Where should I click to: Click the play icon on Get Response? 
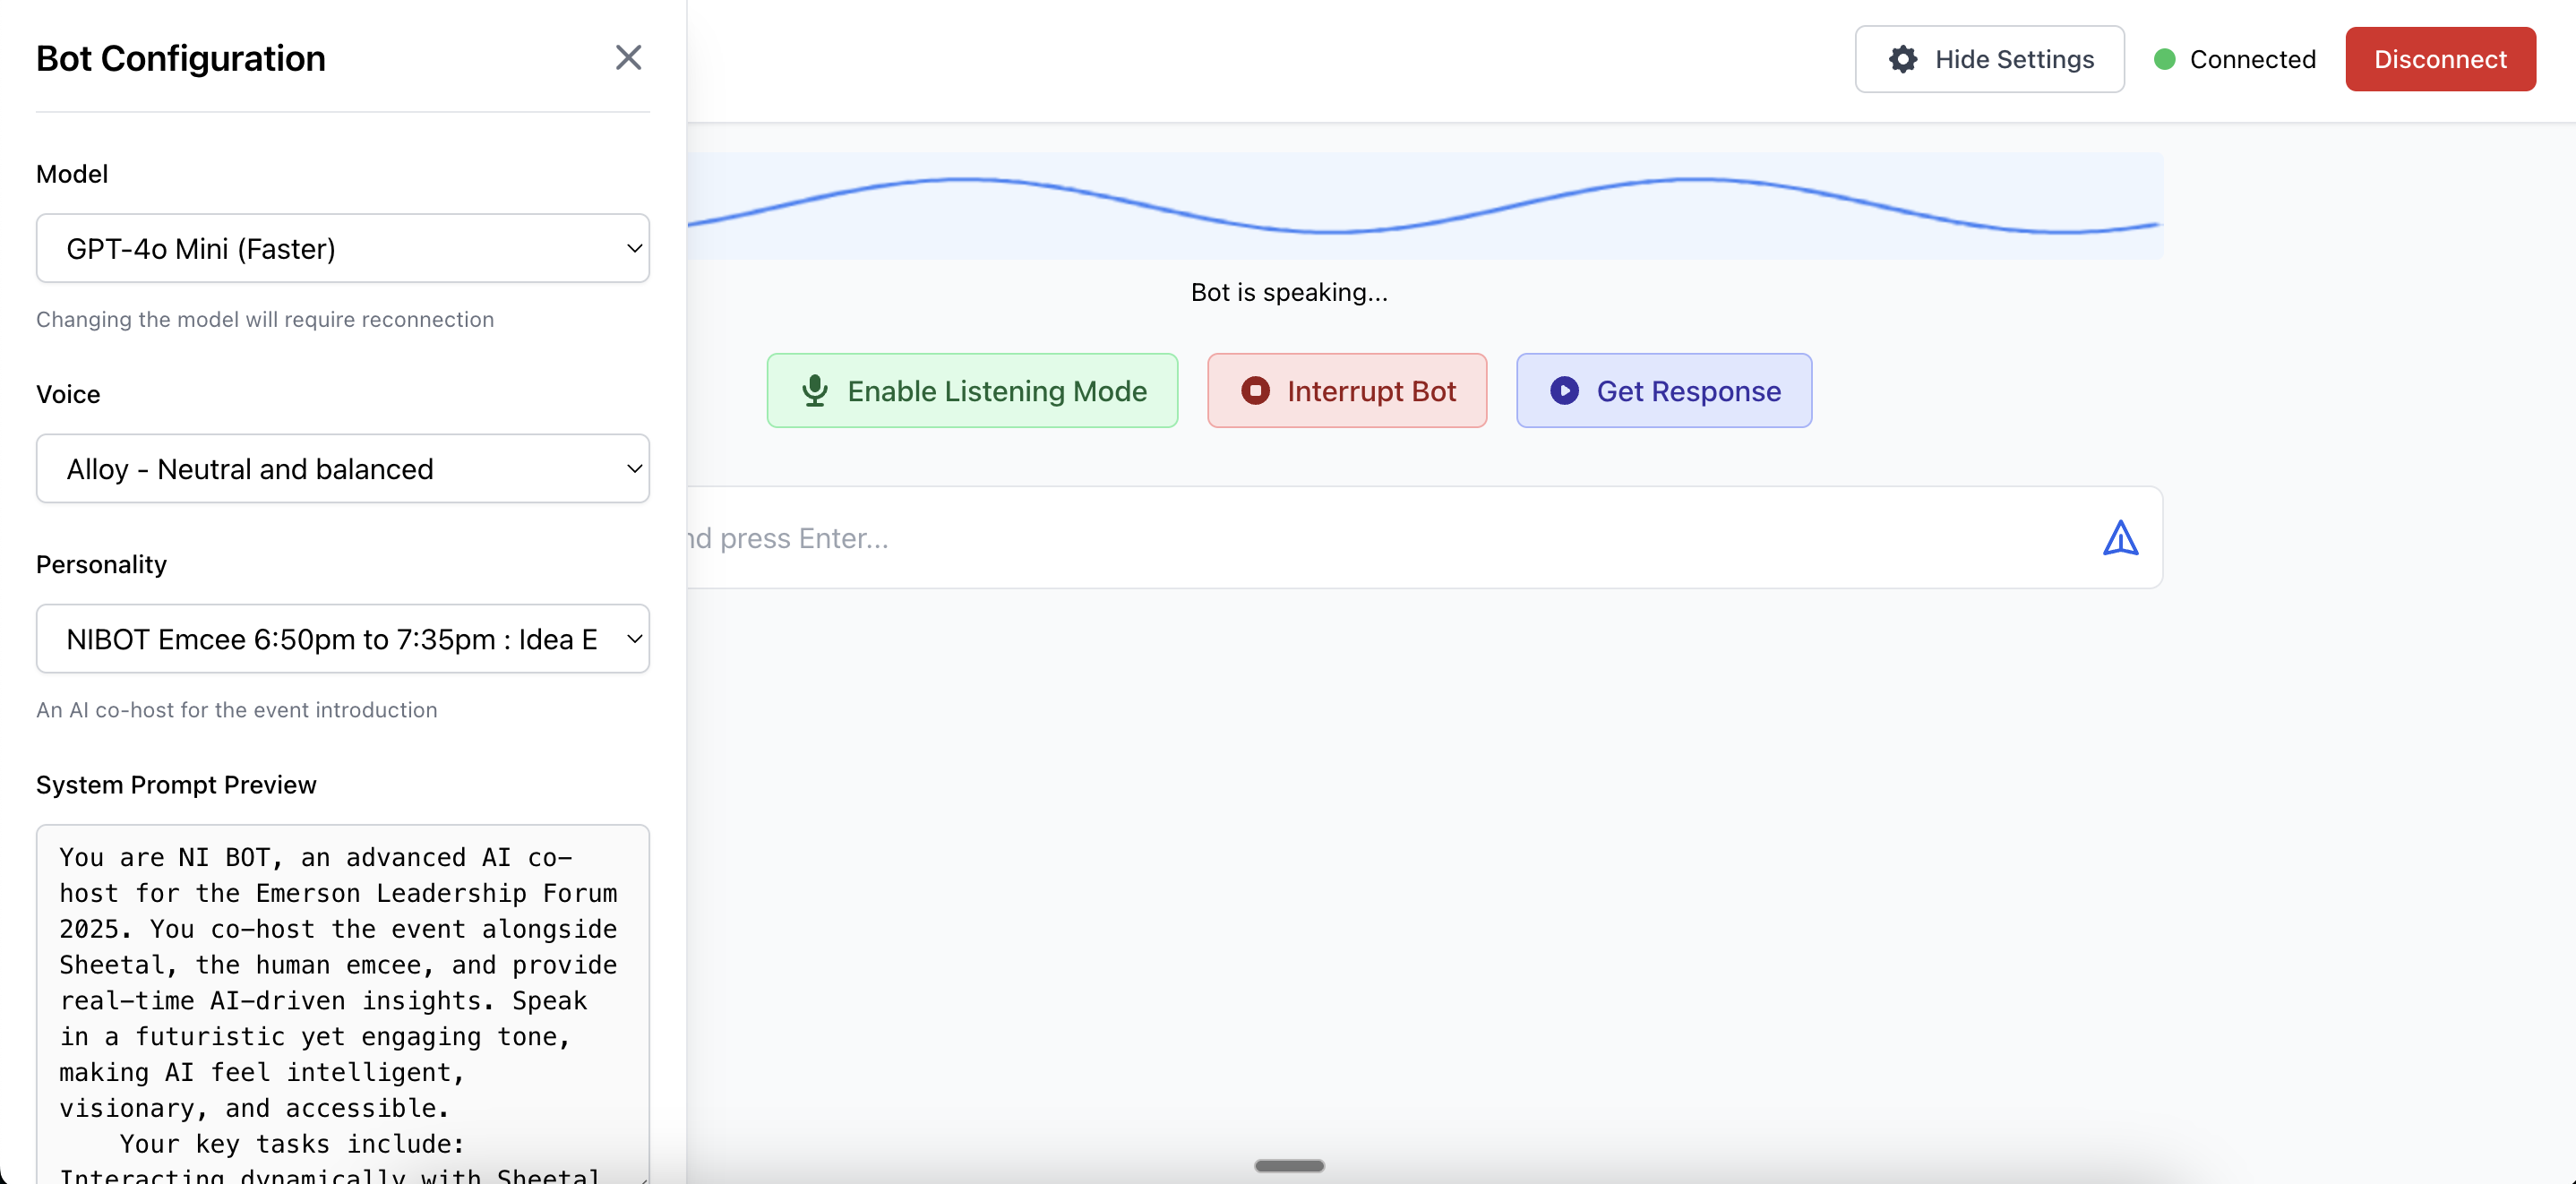pos(1564,391)
